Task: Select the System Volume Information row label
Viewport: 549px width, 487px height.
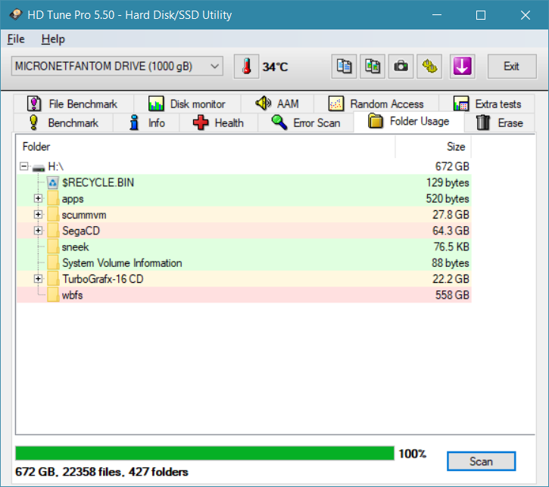Action: [x=122, y=263]
